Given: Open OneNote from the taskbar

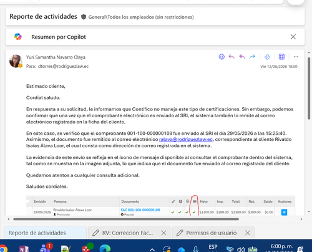Looking at the screenshot, I should 24,248.
